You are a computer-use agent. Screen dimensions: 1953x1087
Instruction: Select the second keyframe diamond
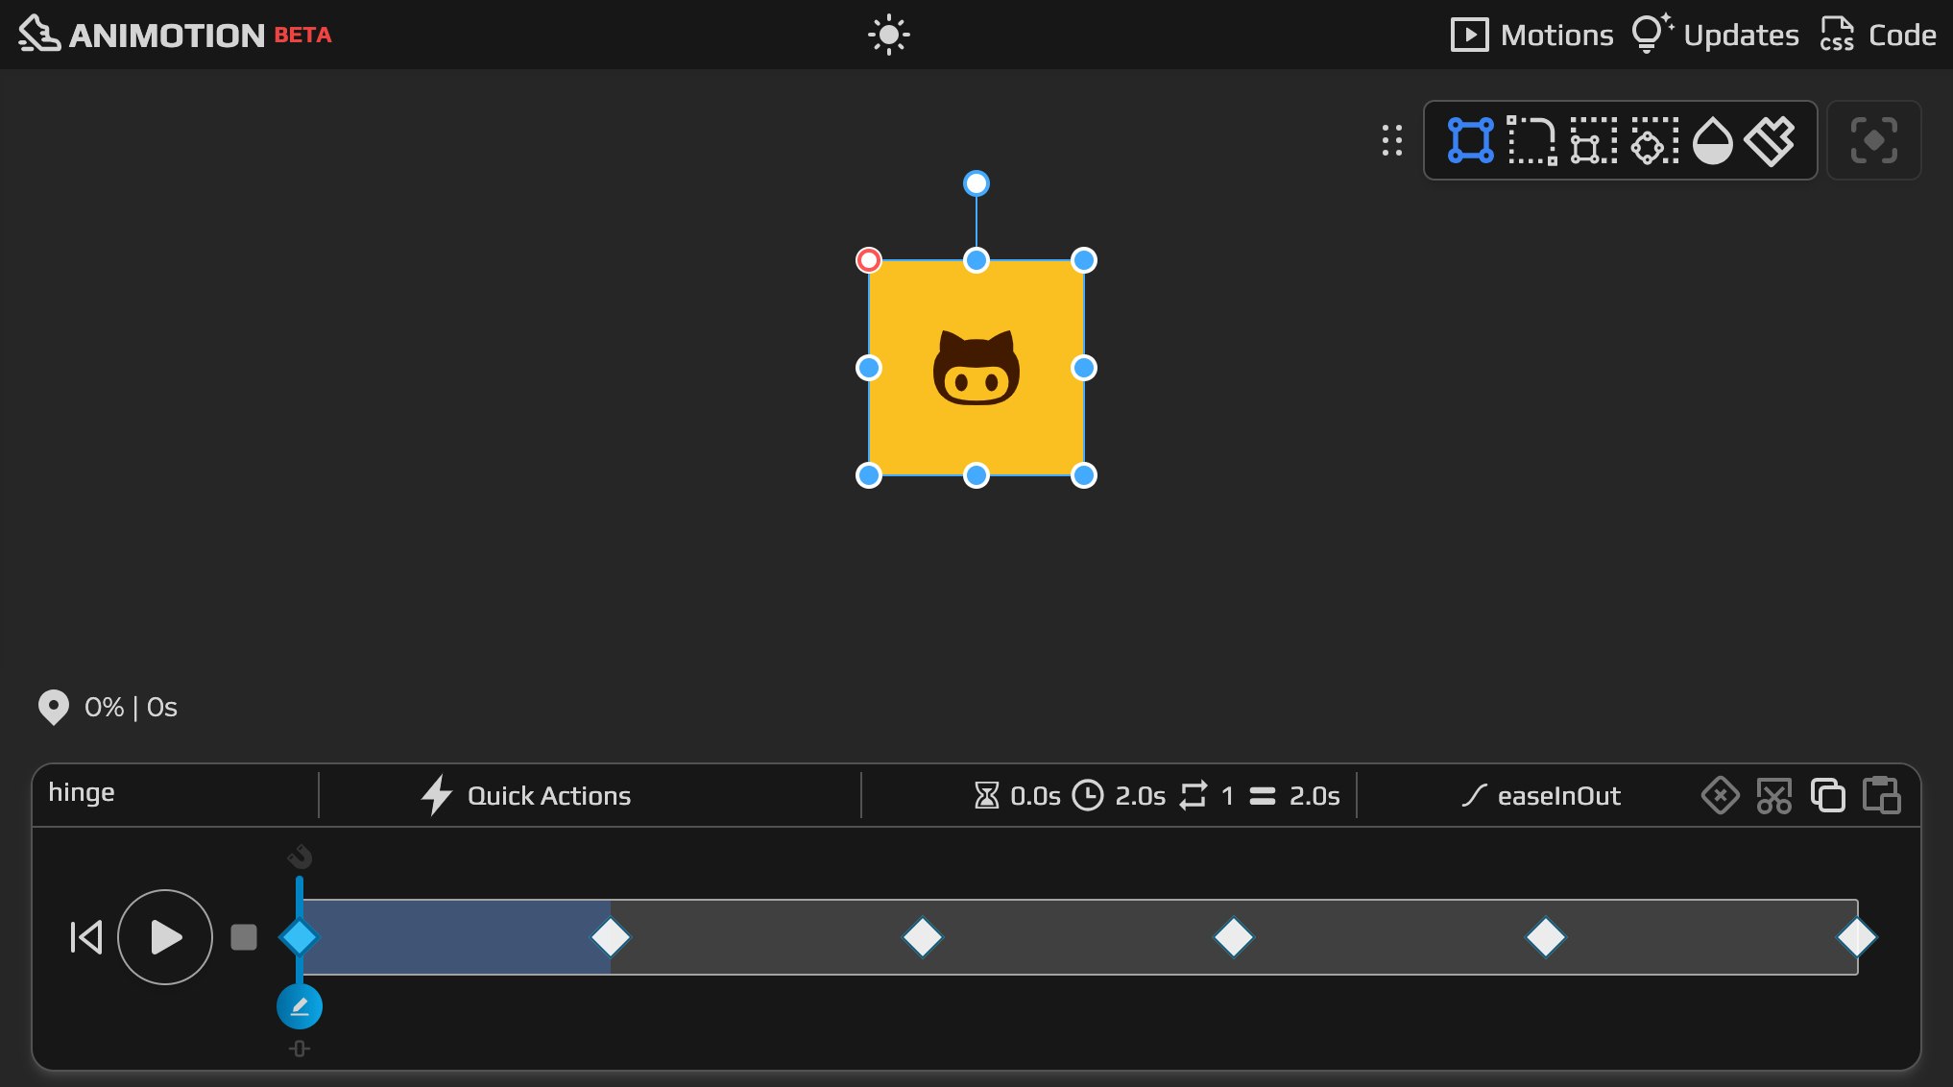(x=611, y=937)
